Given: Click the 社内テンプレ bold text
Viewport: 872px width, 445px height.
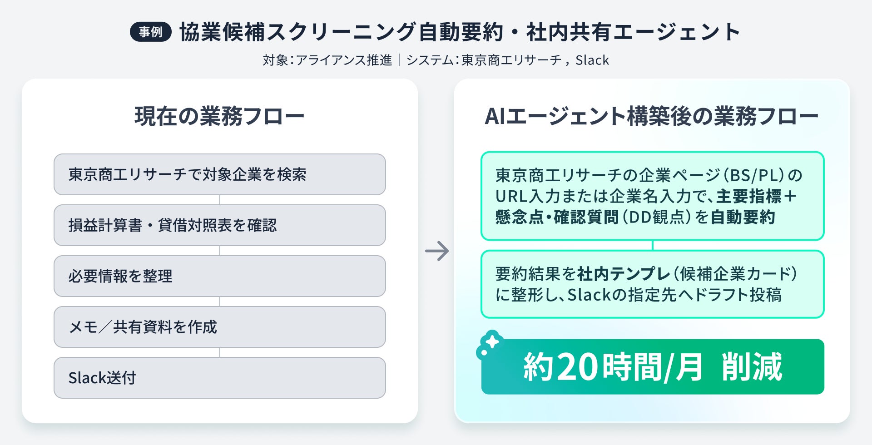Looking at the screenshot, I should [624, 274].
